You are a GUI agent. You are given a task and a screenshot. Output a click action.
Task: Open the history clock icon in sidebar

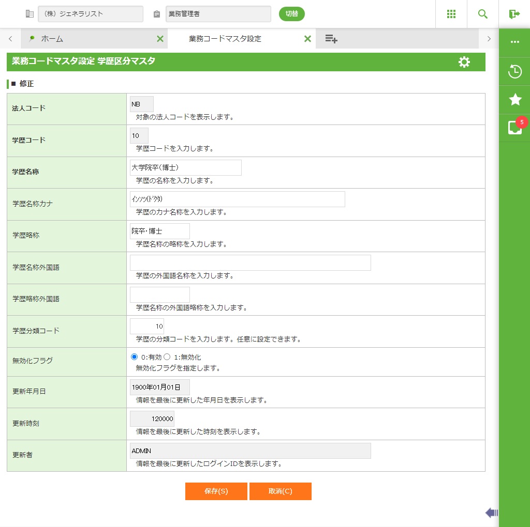[x=514, y=71]
